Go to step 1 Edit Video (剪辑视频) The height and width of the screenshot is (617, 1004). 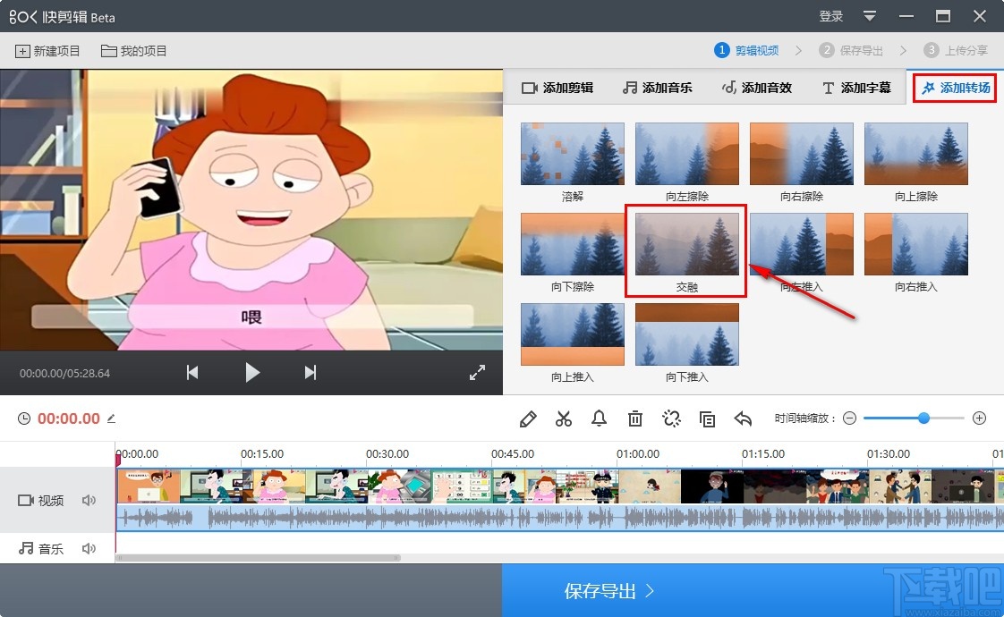(746, 51)
